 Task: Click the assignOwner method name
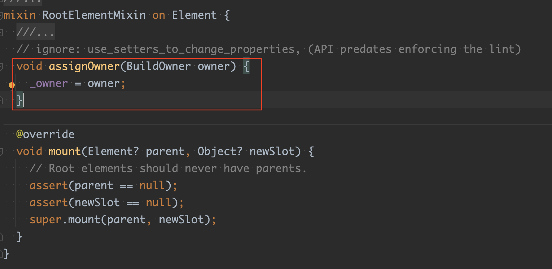[x=84, y=66]
